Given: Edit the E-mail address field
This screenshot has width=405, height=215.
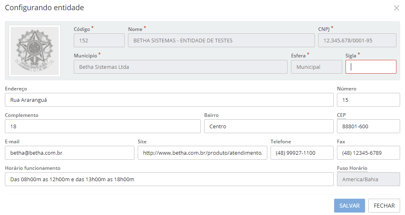Looking at the screenshot, I should coord(70,153).
